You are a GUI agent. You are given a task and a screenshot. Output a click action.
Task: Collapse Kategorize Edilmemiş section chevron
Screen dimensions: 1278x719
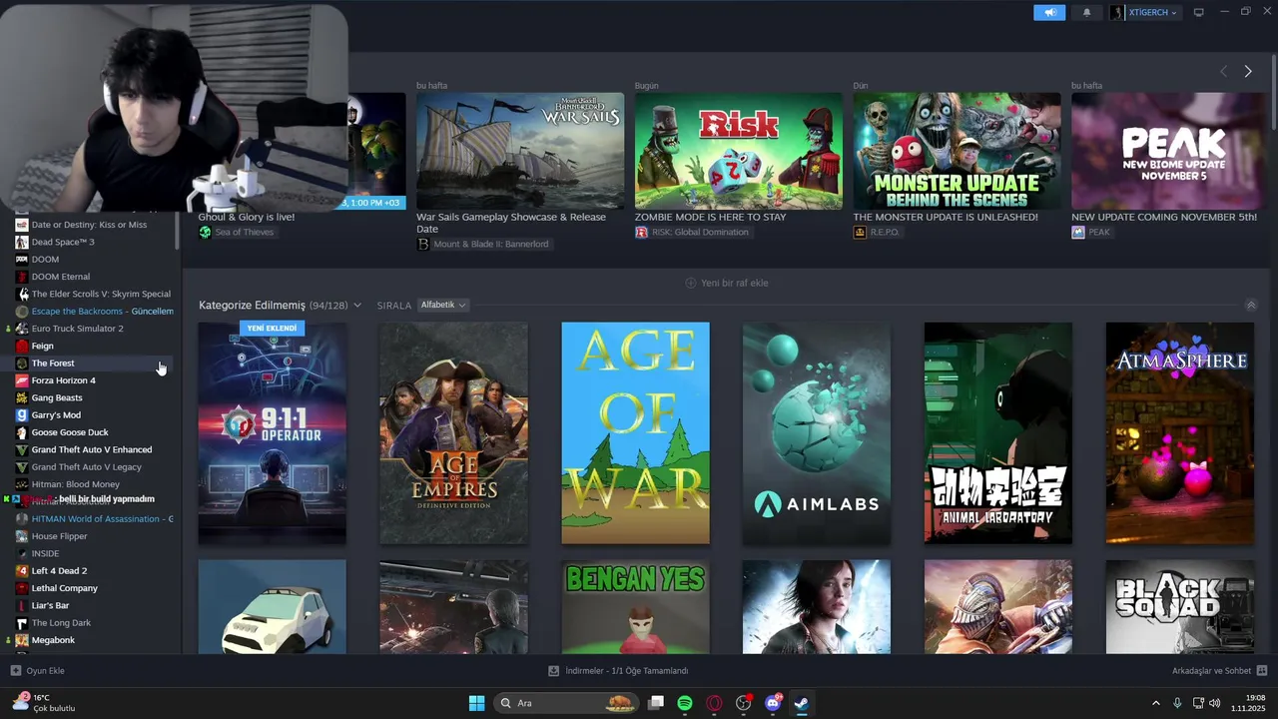356,306
